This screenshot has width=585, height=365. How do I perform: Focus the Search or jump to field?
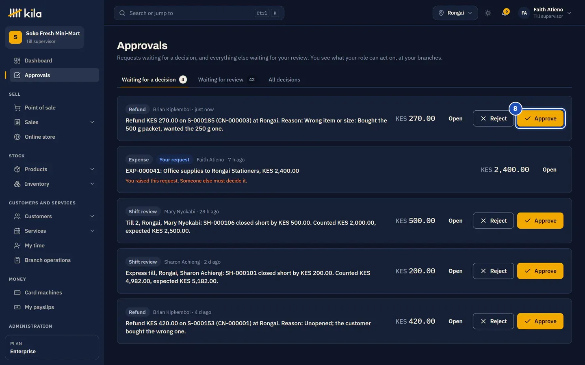(x=199, y=13)
